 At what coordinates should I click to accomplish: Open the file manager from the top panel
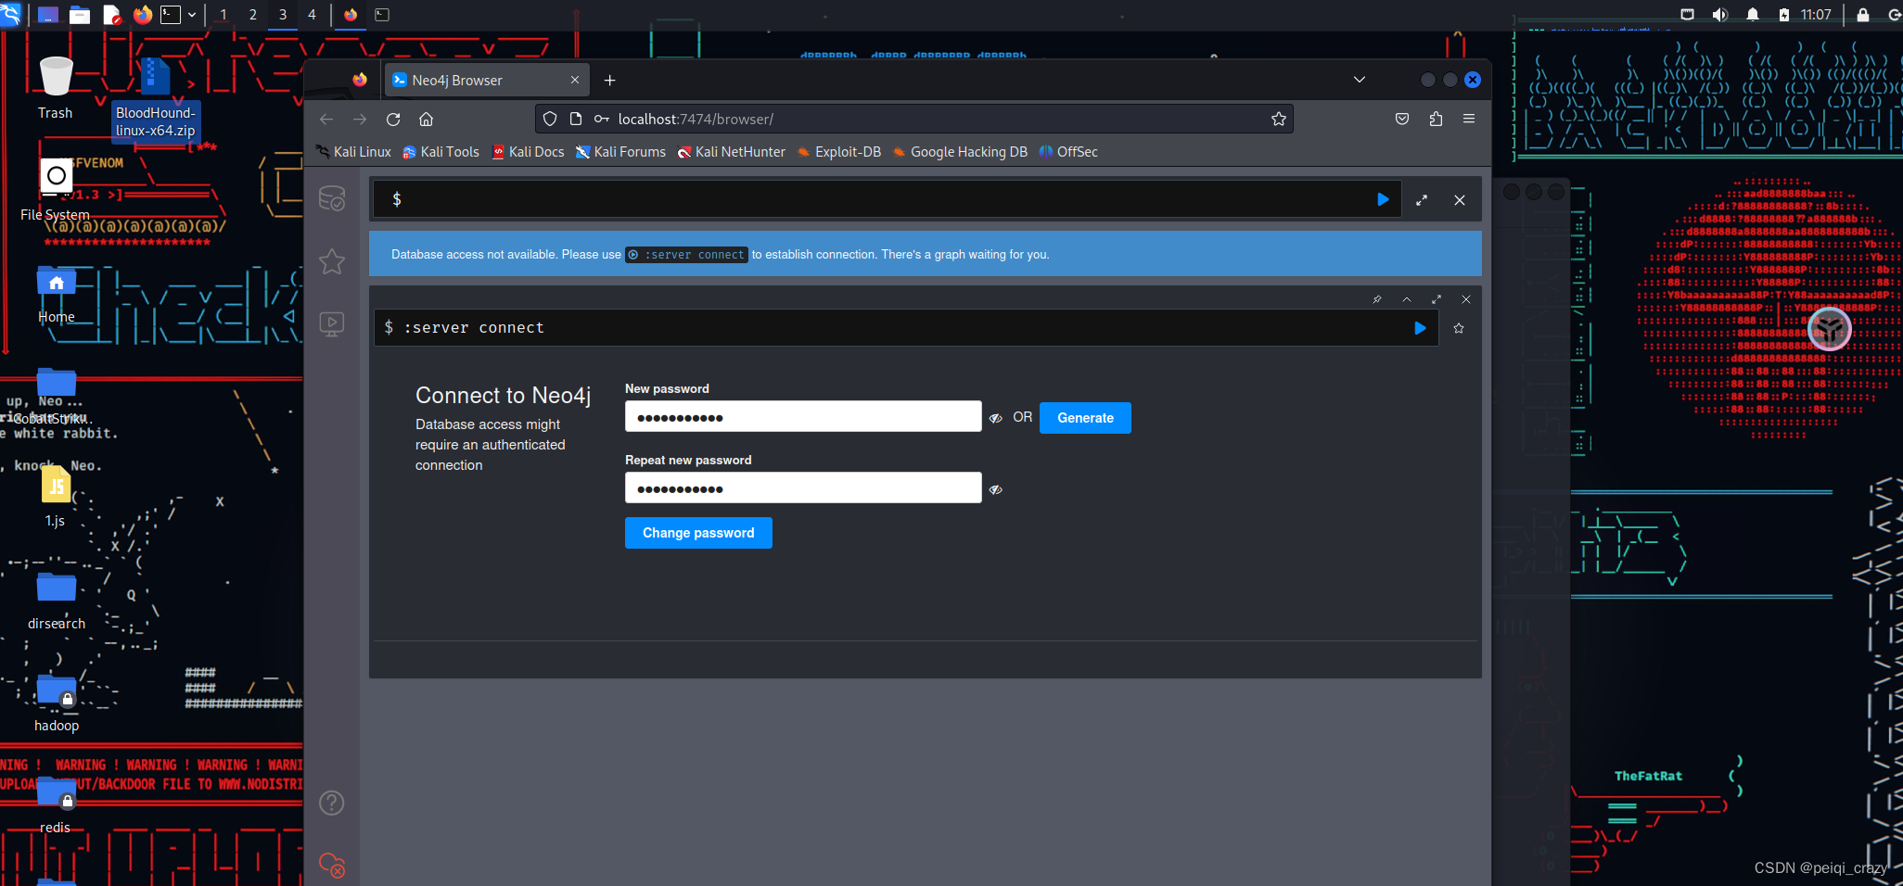coord(80,15)
